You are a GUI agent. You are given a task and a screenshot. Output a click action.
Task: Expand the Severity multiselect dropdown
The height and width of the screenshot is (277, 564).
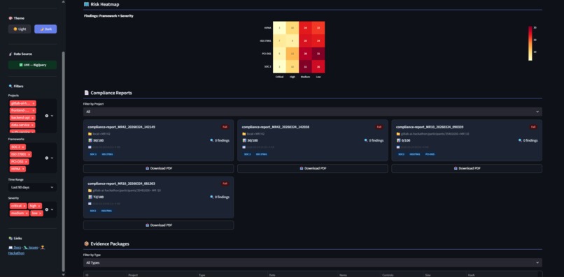52,209
